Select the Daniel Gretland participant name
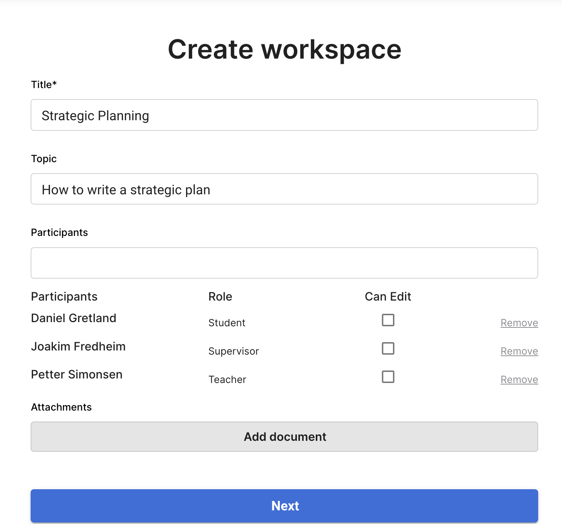 74,318
